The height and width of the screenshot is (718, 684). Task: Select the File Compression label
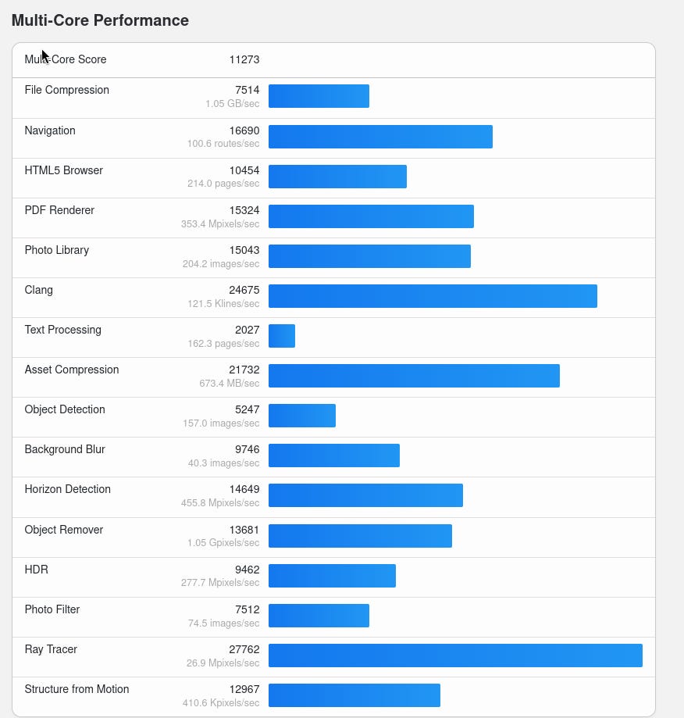point(67,90)
